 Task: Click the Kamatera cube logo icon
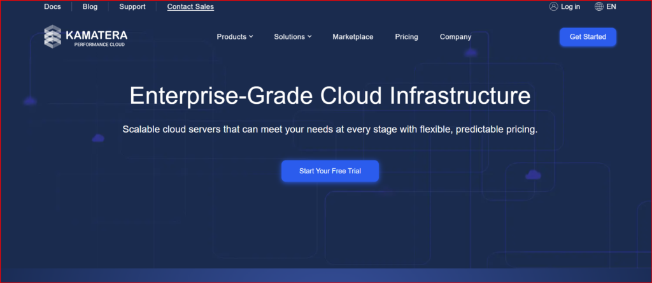pyautogui.click(x=52, y=36)
